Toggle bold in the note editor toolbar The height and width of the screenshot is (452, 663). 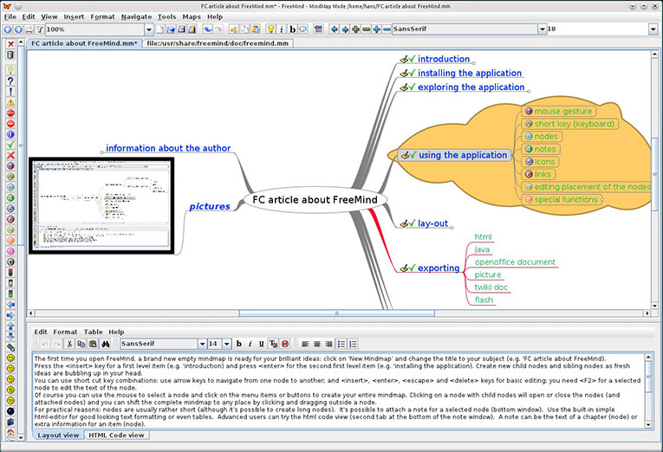(239, 344)
